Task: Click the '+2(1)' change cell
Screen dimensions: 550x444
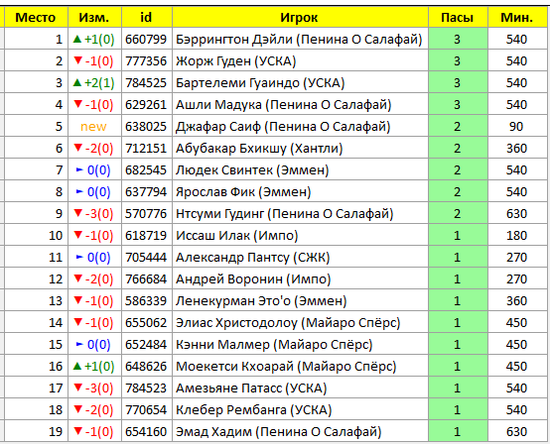Action: [93, 82]
